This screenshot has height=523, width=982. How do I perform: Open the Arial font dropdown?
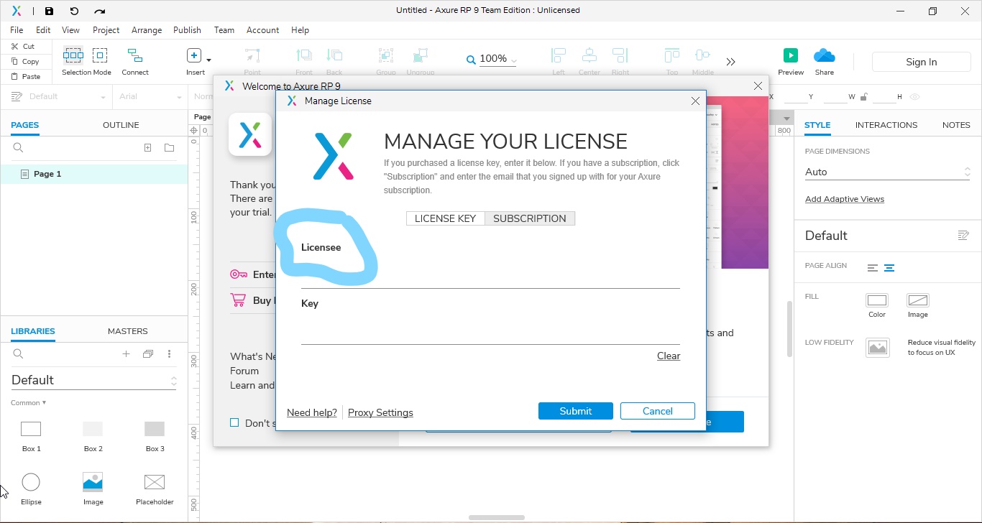(x=150, y=97)
